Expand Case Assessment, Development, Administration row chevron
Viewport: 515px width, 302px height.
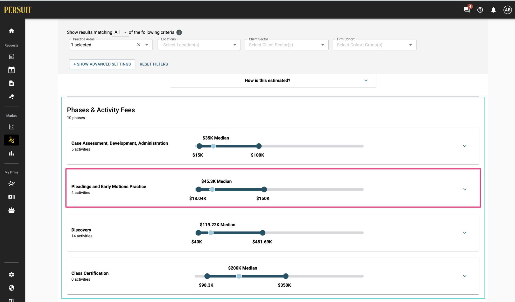[x=465, y=146]
